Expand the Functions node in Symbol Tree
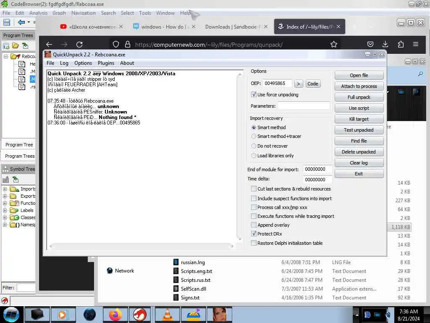The height and width of the screenshot is (323, 430). [x=5, y=203]
